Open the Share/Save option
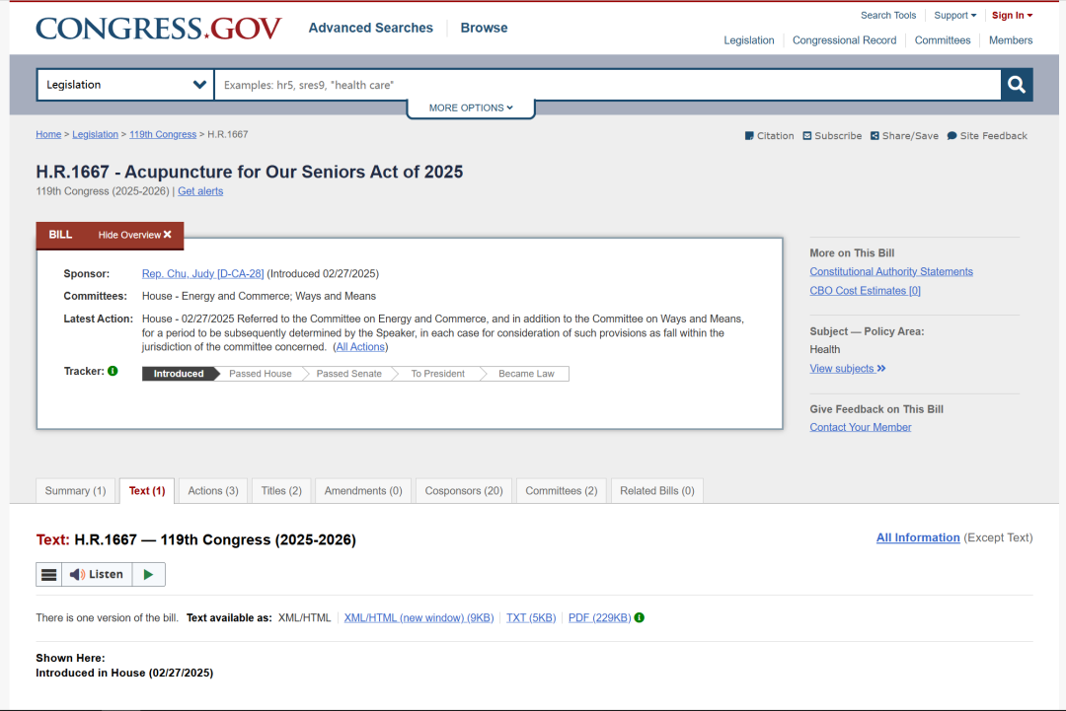Screen dimensions: 1066x711 point(904,136)
